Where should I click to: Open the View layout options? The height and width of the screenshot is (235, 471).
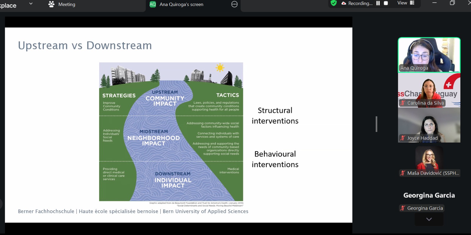pyautogui.click(x=406, y=3)
